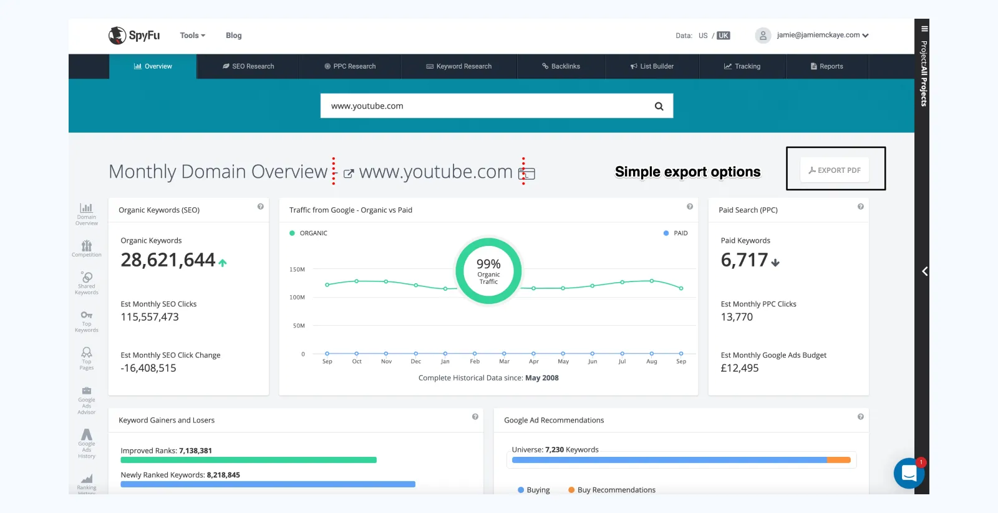Open Competition in sidebar
998x513 pixels.
click(87, 248)
